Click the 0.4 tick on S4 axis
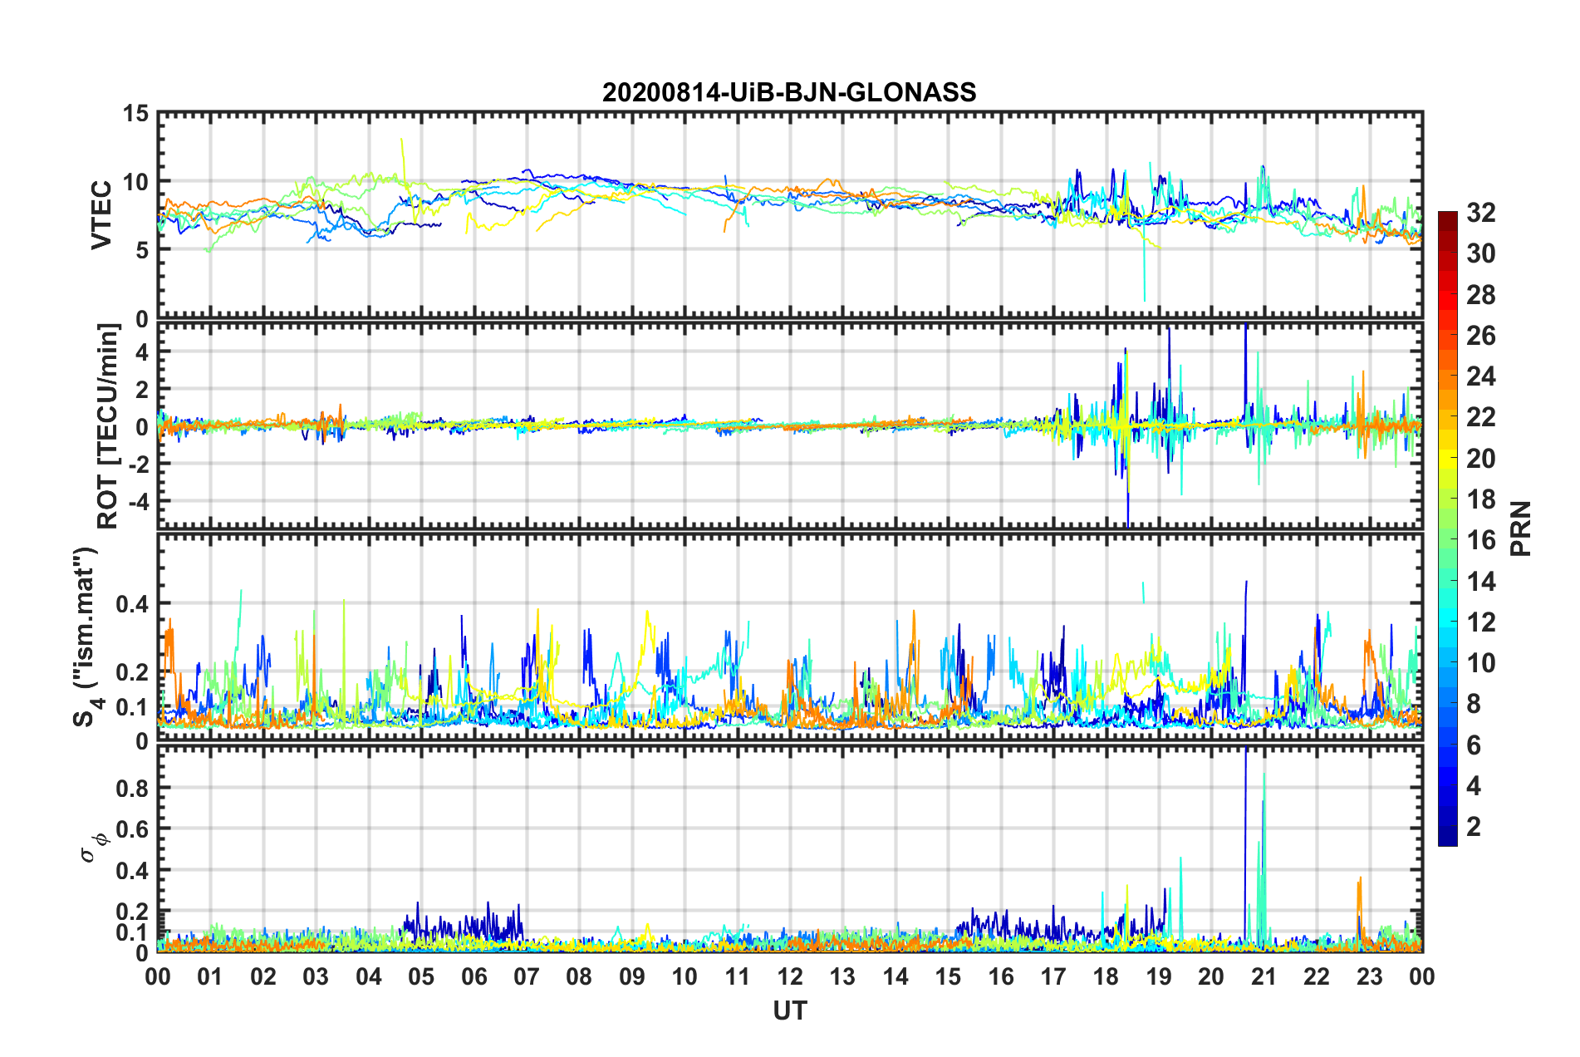The width and height of the screenshot is (1580, 1057). (x=131, y=604)
